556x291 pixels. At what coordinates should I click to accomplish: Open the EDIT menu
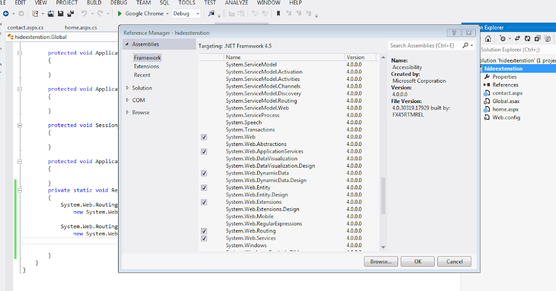[20, 3]
